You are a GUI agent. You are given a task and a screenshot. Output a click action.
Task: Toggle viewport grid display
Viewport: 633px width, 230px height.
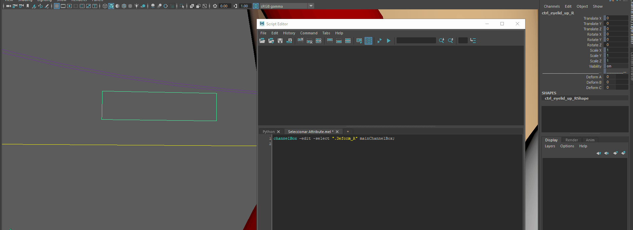pos(56,6)
